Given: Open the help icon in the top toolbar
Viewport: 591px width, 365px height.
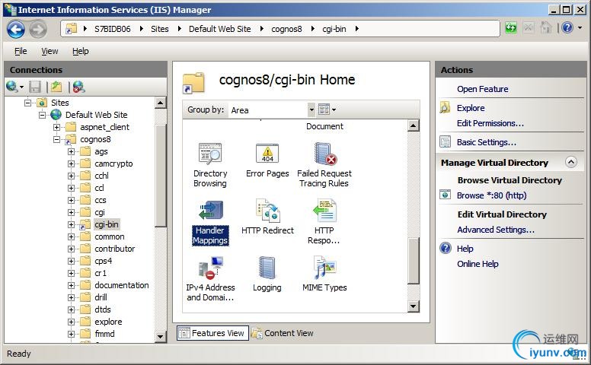Looking at the screenshot, I should coord(567,28).
